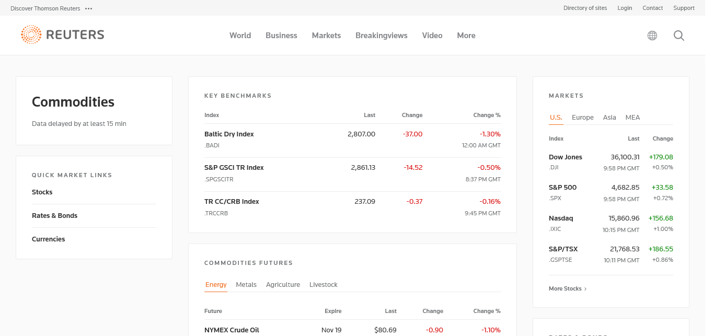Open the search magnifier icon

[x=678, y=36]
